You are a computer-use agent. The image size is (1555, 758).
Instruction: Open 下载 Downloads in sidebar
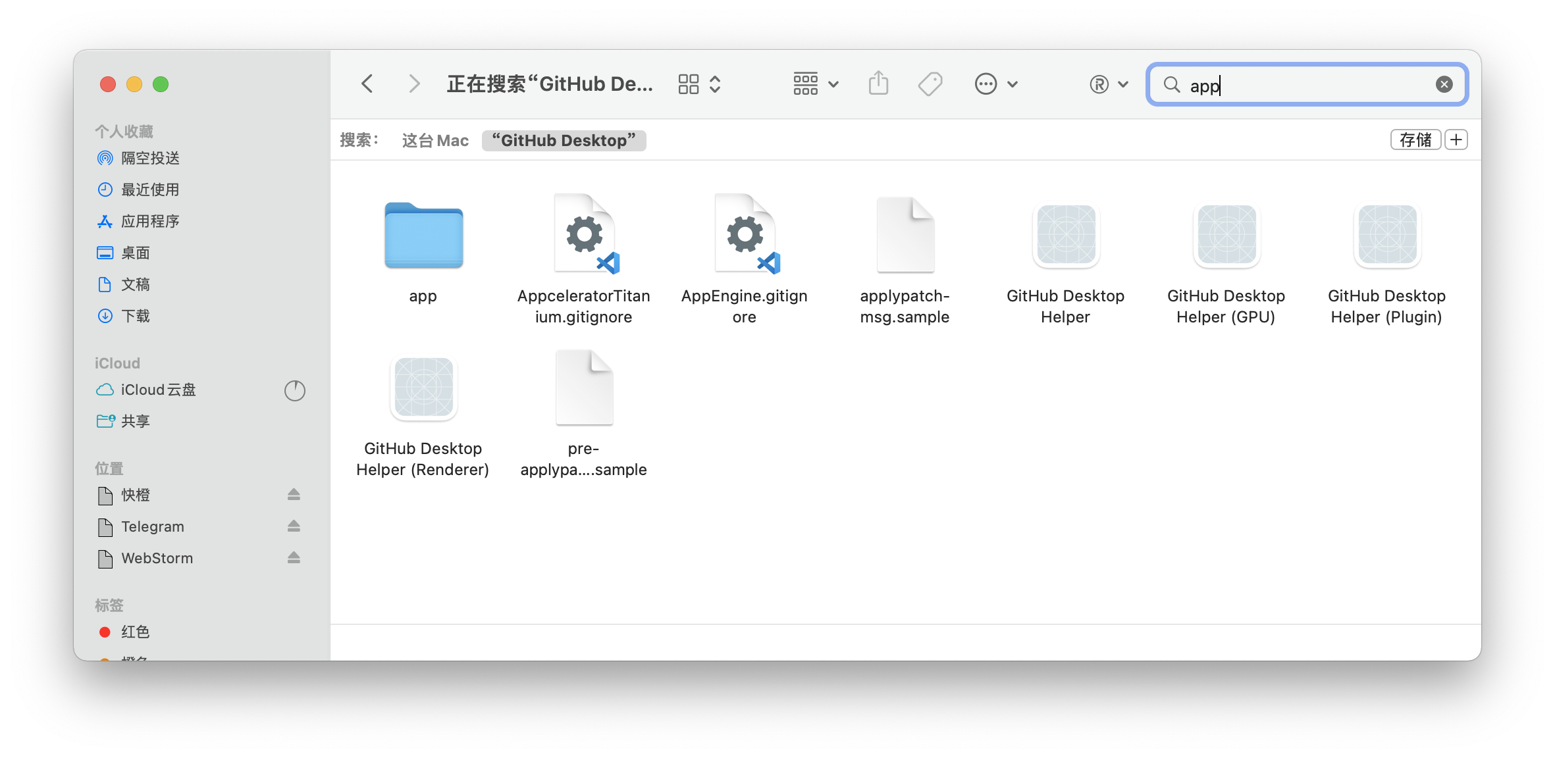(x=136, y=316)
